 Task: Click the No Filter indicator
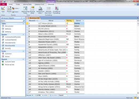[x=53, y=95]
